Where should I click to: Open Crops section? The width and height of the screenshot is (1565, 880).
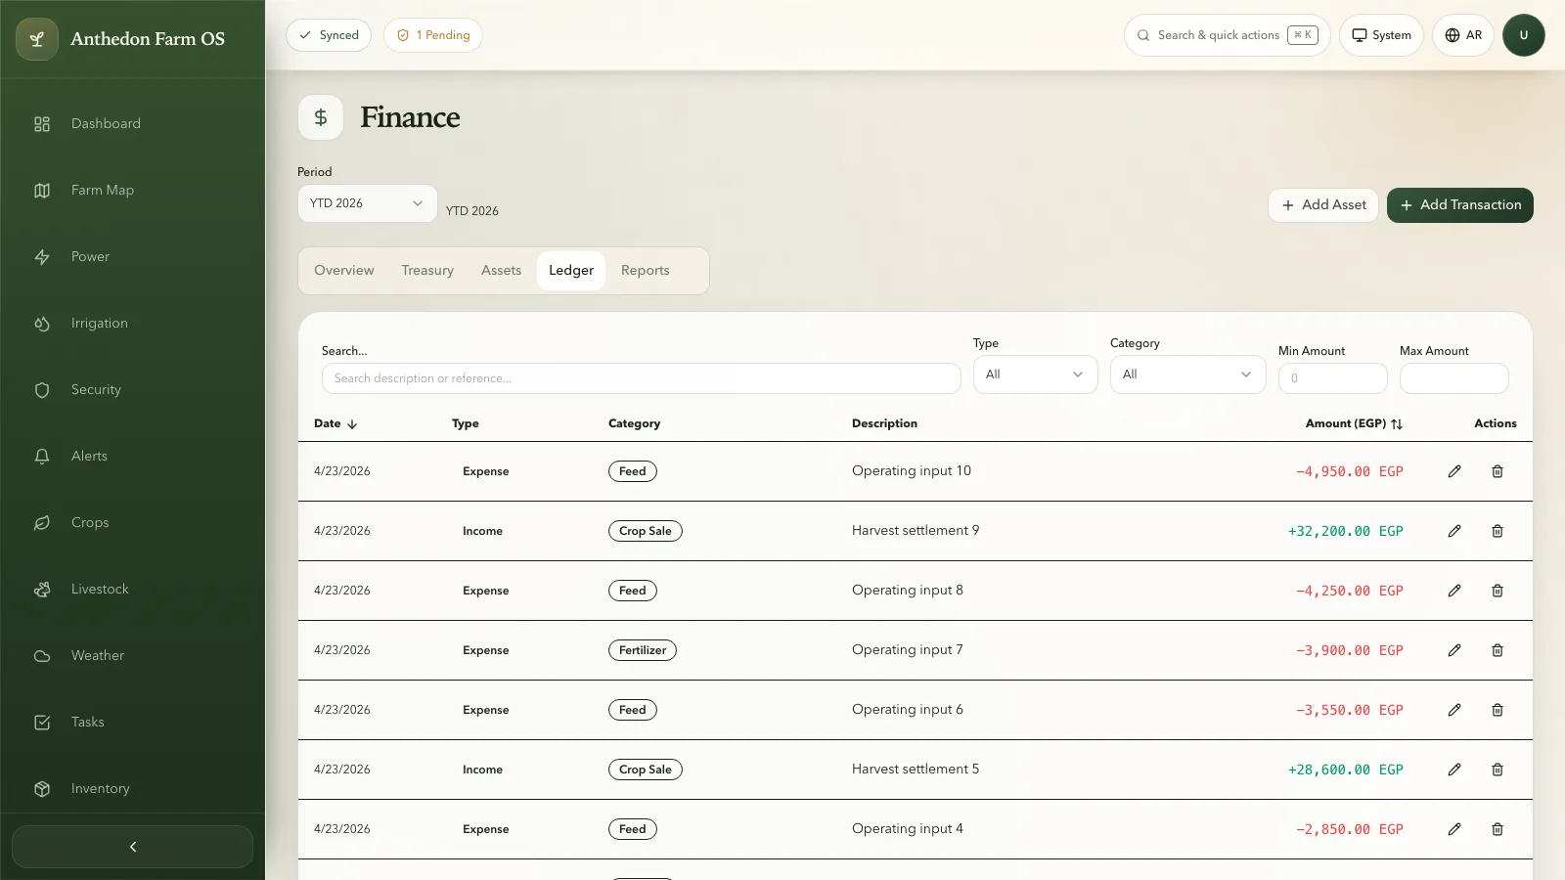[132, 522]
